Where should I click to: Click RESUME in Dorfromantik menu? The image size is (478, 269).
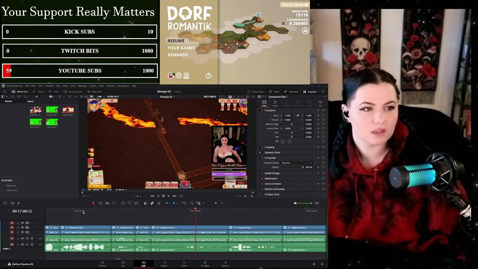(176, 41)
